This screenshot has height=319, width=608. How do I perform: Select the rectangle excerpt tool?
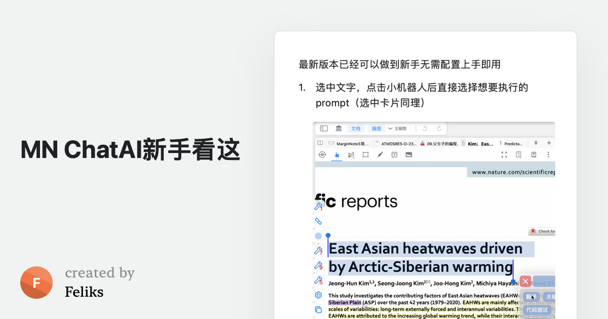click(365, 154)
